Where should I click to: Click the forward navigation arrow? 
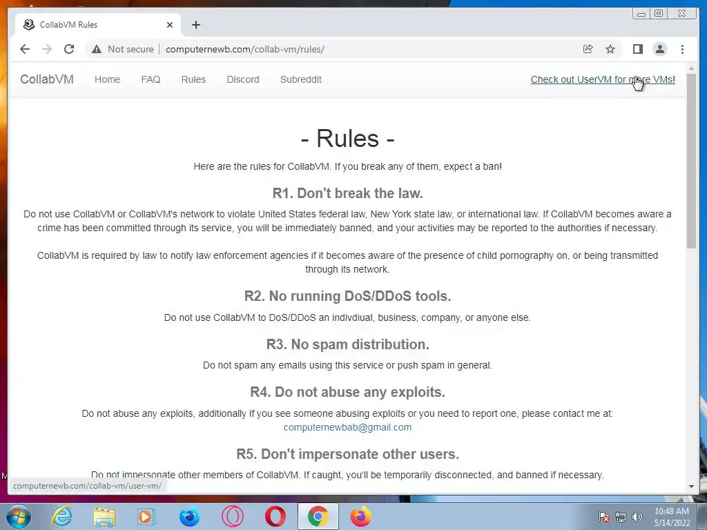[x=47, y=49]
